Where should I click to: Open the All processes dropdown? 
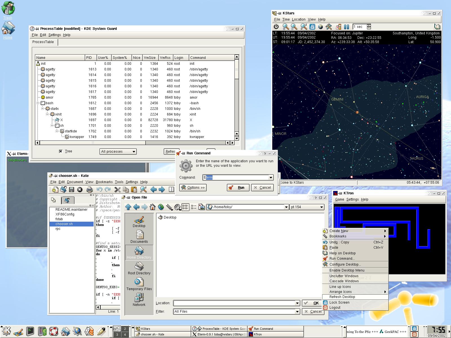[x=118, y=152]
